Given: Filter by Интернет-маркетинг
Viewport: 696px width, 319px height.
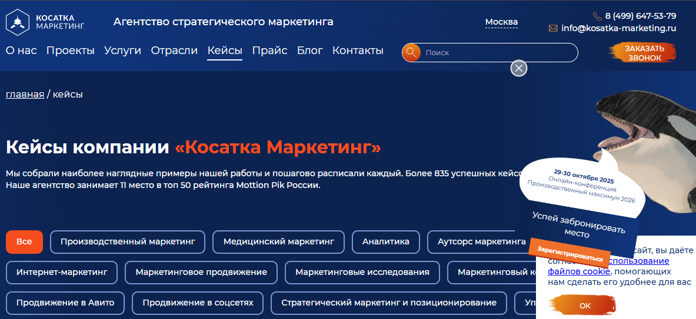Looking at the screenshot, I should [x=62, y=273].
